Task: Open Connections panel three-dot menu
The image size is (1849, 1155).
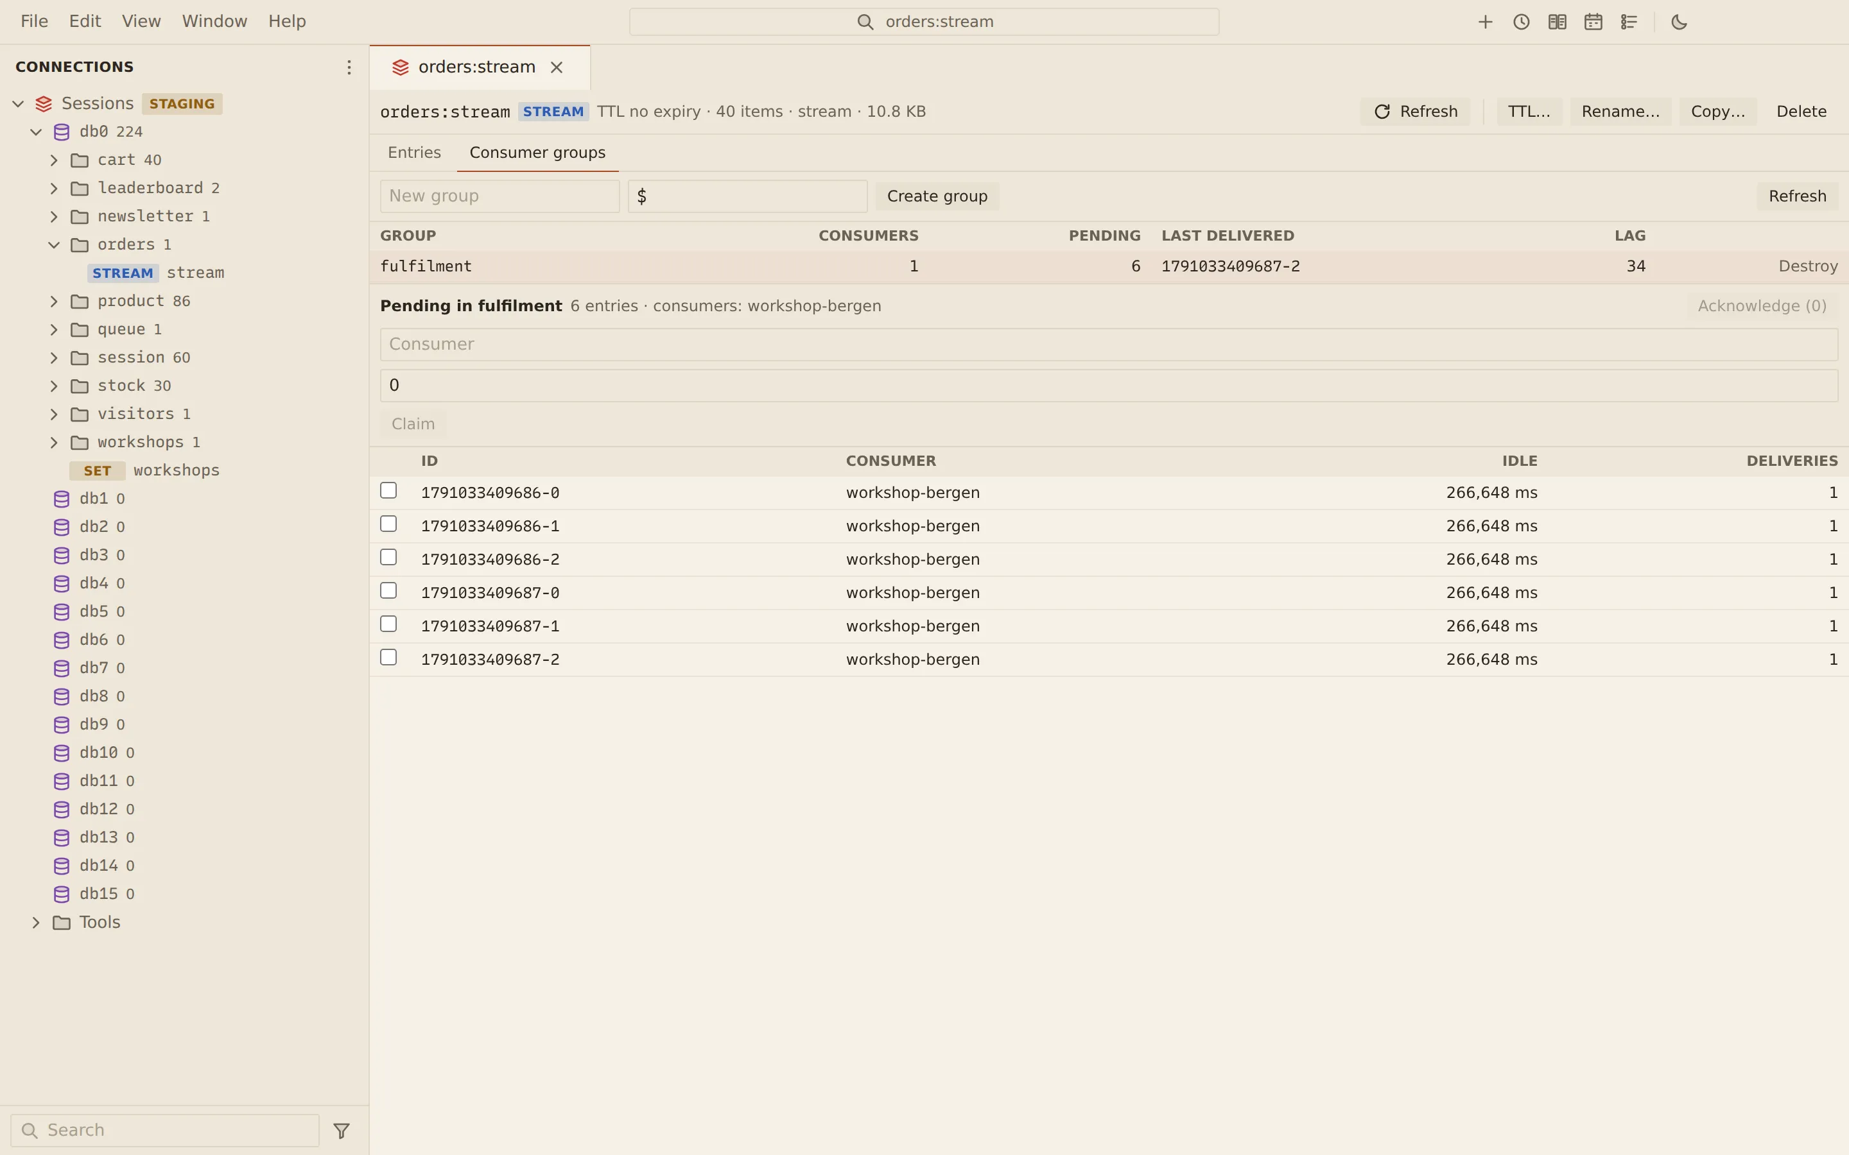Action: (349, 67)
